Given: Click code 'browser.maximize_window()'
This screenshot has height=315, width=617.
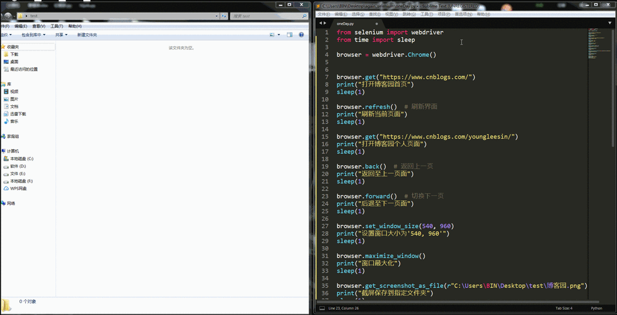Looking at the screenshot, I should pyautogui.click(x=381, y=256).
